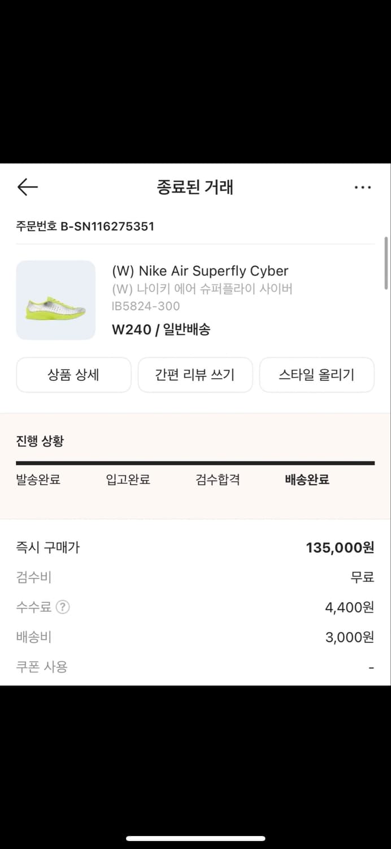Open the three-dot overflow menu
Image resolution: width=391 pixels, height=849 pixels.
coord(362,187)
